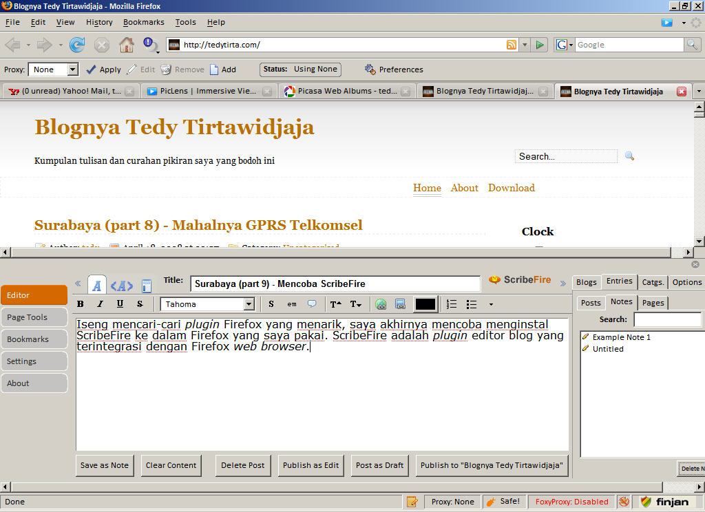
Task: Switch to the Pages sub-tab
Action: [653, 303]
